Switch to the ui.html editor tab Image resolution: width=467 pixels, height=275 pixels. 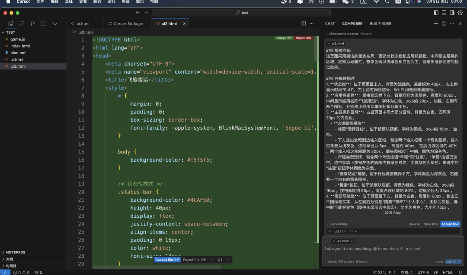click(83, 24)
